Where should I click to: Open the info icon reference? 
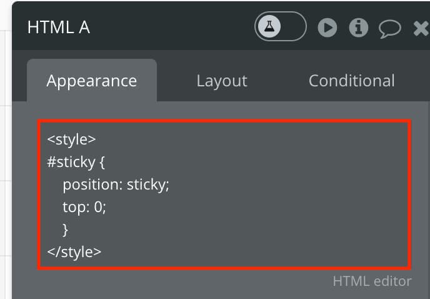tap(358, 28)
